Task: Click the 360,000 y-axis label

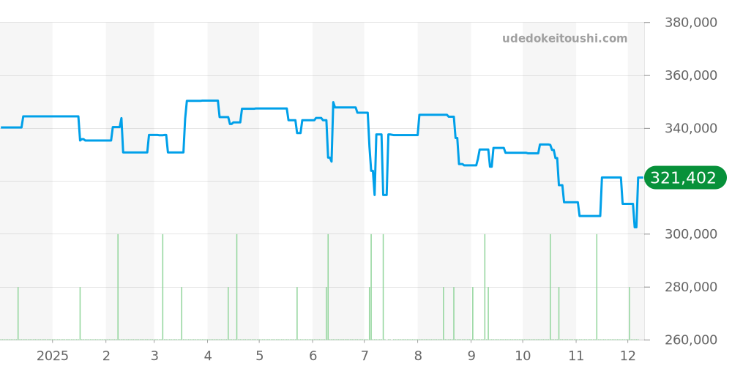Action: [690, 75]
